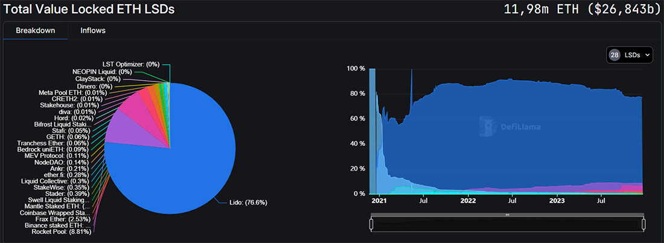Click the Bifrost Liquid Staki... label
This screenshot has width=664, height=243.
coord(62,124)
